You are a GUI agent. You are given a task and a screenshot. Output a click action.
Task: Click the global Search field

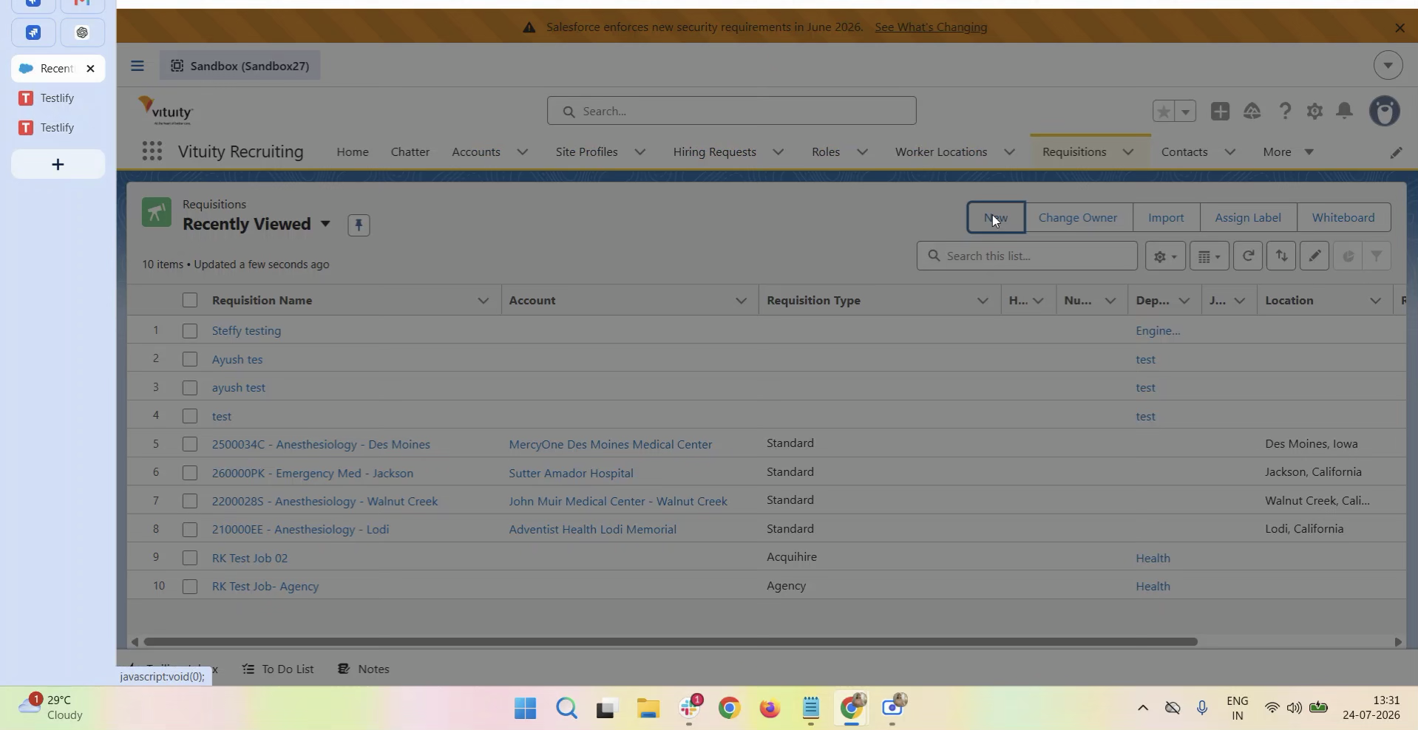[732, 111]
